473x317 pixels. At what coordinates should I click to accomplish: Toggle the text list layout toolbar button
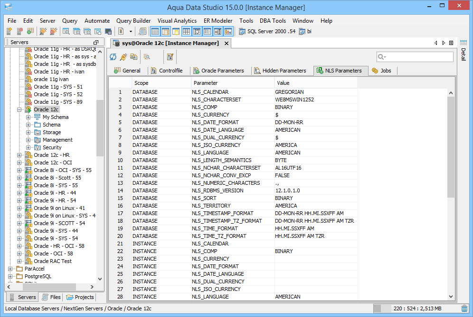pyautogui.click(x=207, y=31)
